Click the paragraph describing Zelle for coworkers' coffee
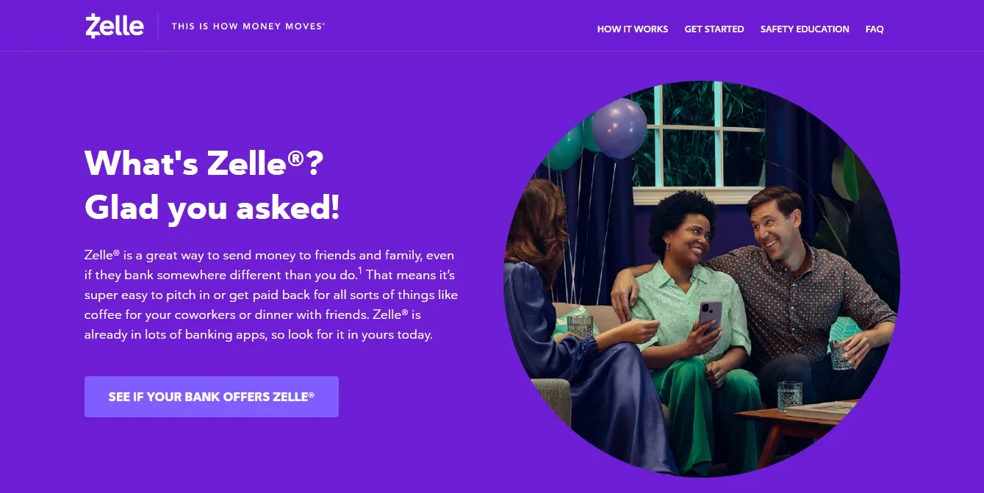 click(271, 295)
